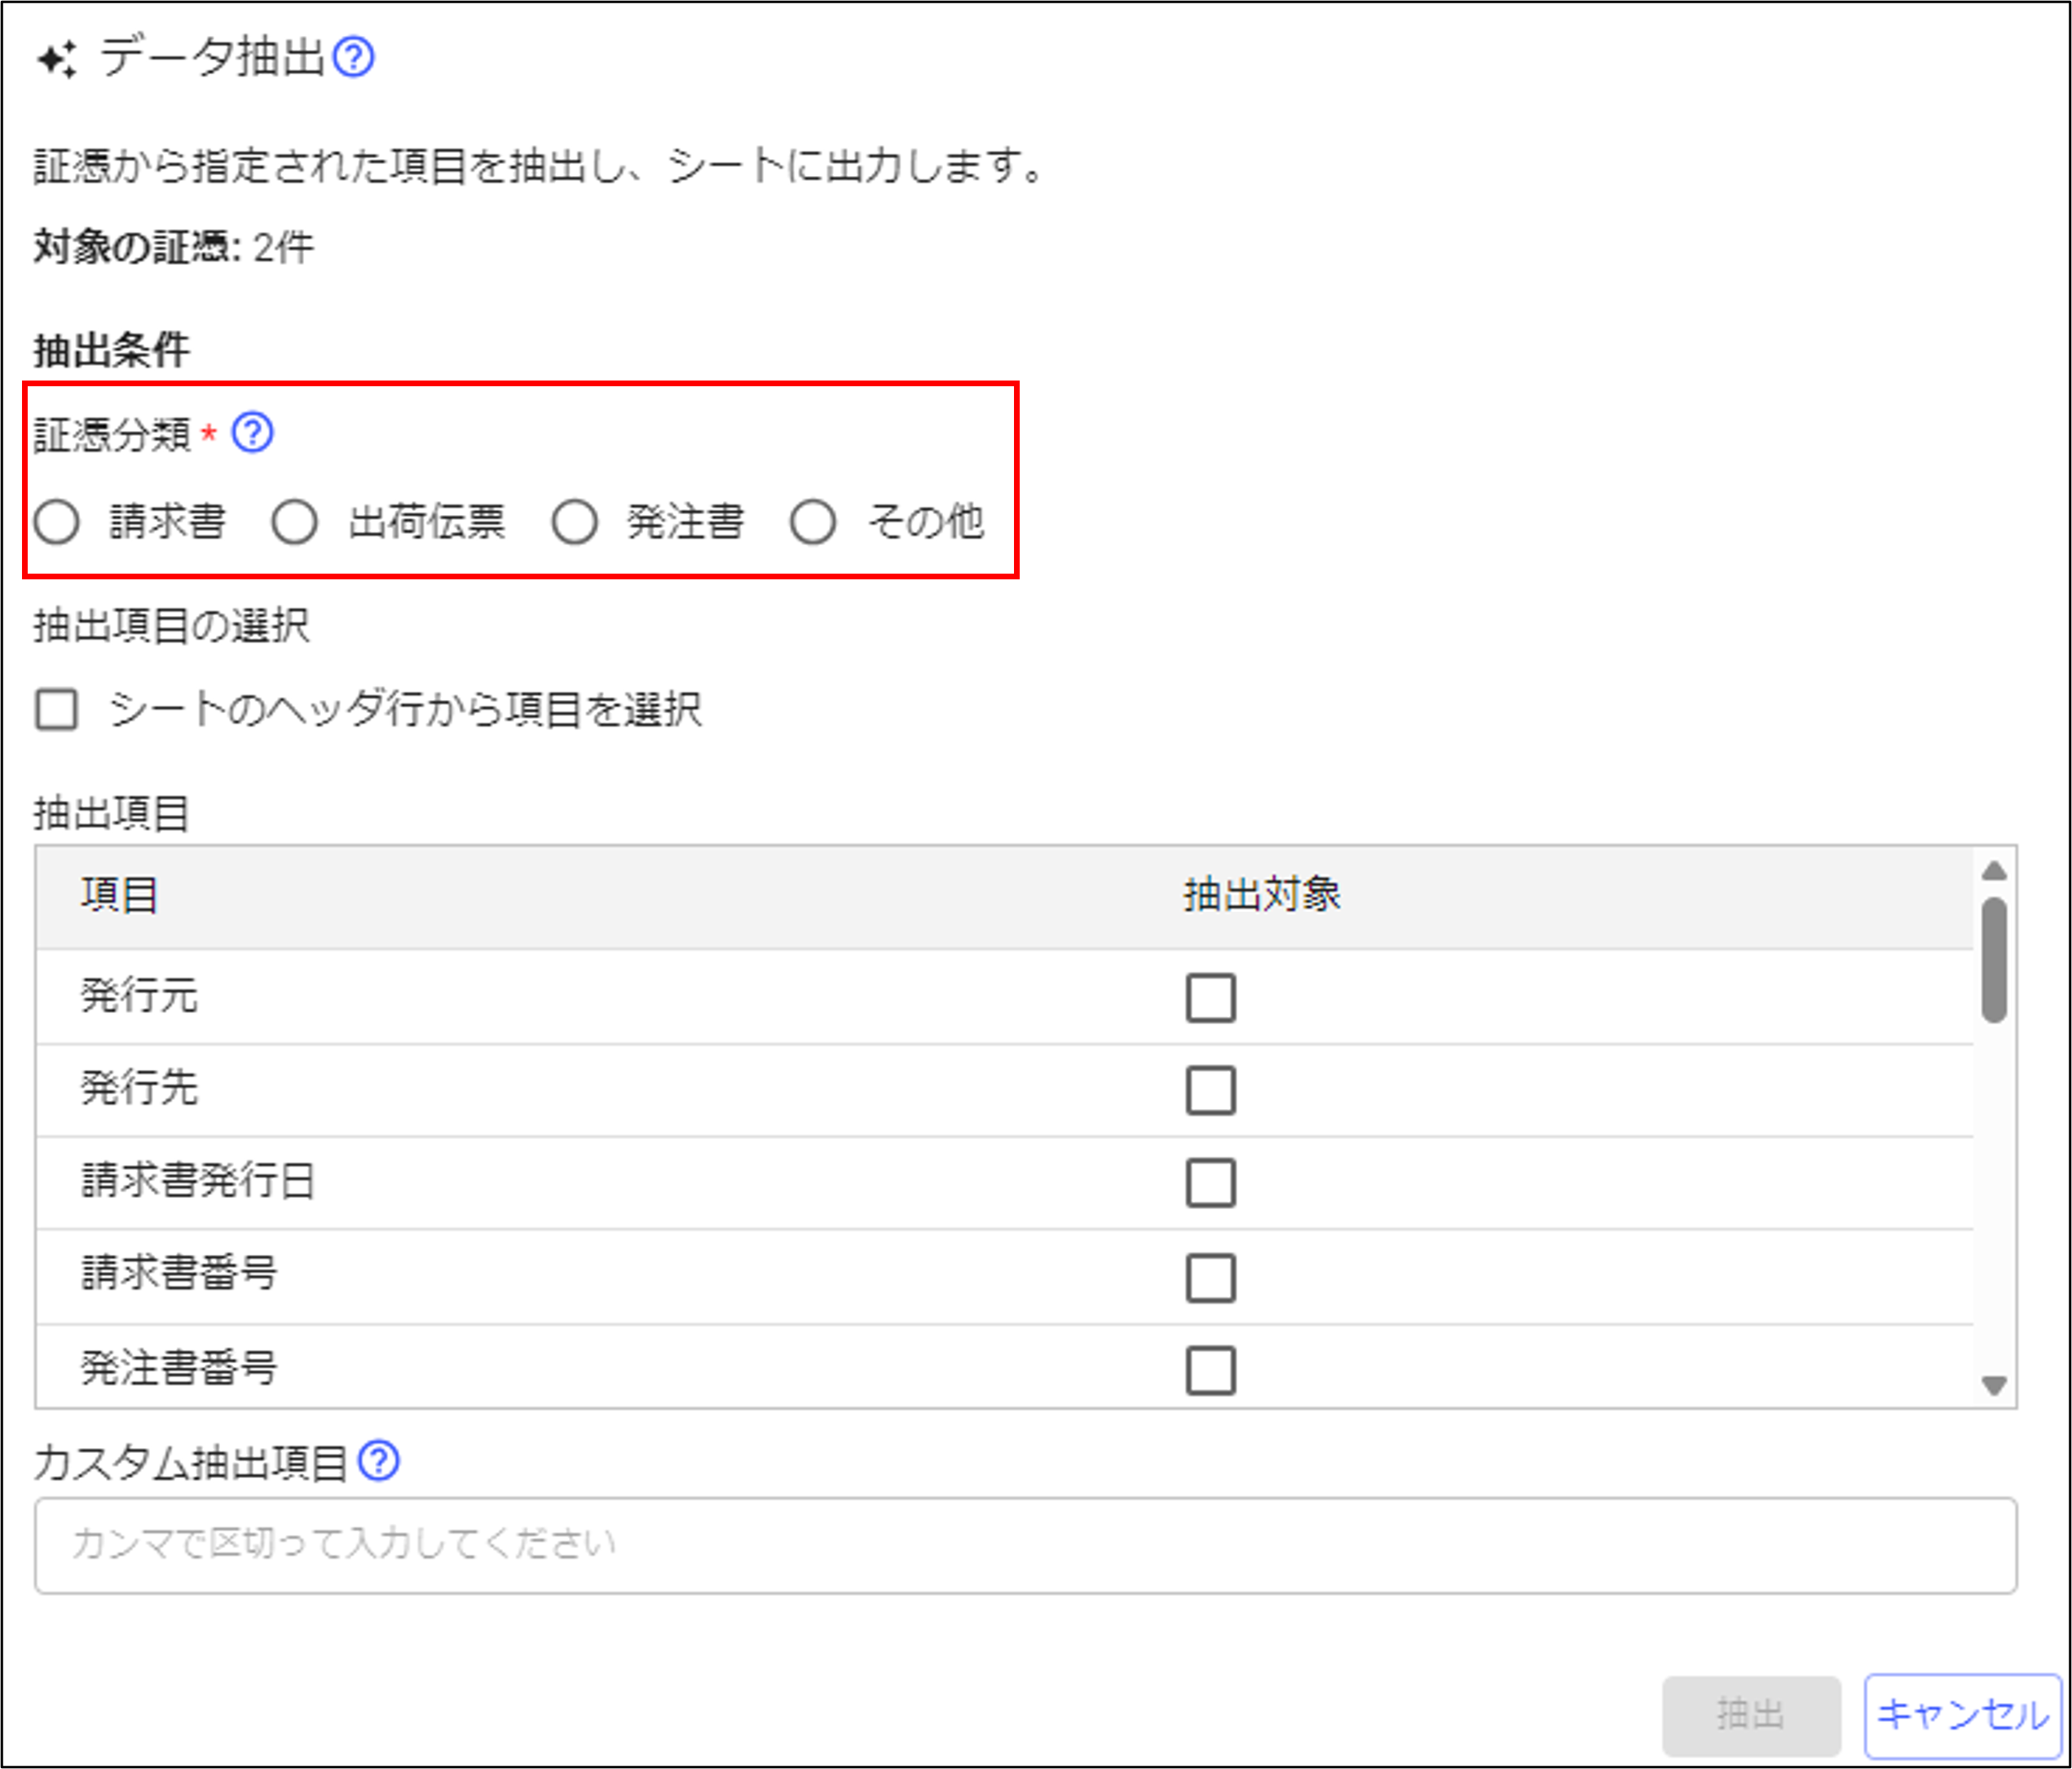
Task: Choose the 発注書 radio option
Action: pos(575,521)
